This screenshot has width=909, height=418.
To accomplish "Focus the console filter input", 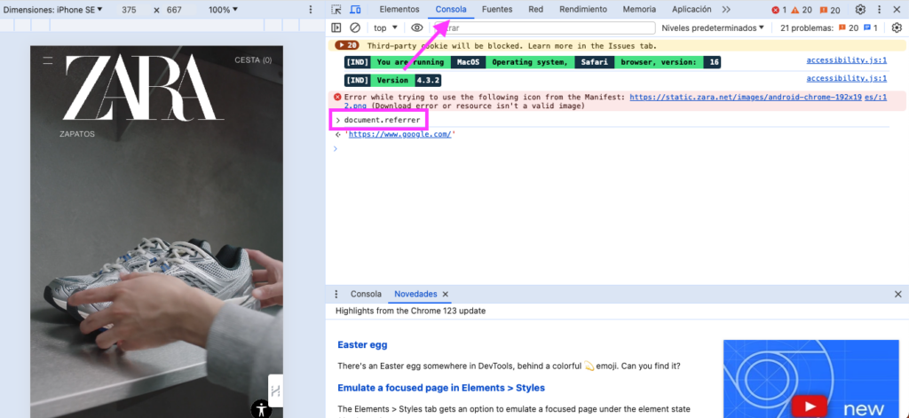I will pos(545,28).
